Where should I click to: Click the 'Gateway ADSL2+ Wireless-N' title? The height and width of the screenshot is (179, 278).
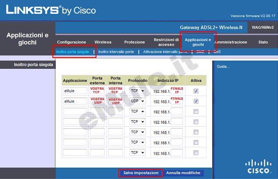[x=211, y=27]
